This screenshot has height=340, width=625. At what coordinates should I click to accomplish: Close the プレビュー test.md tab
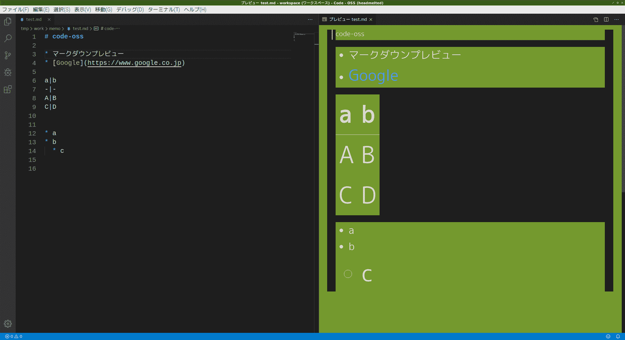tap(371, 20)
